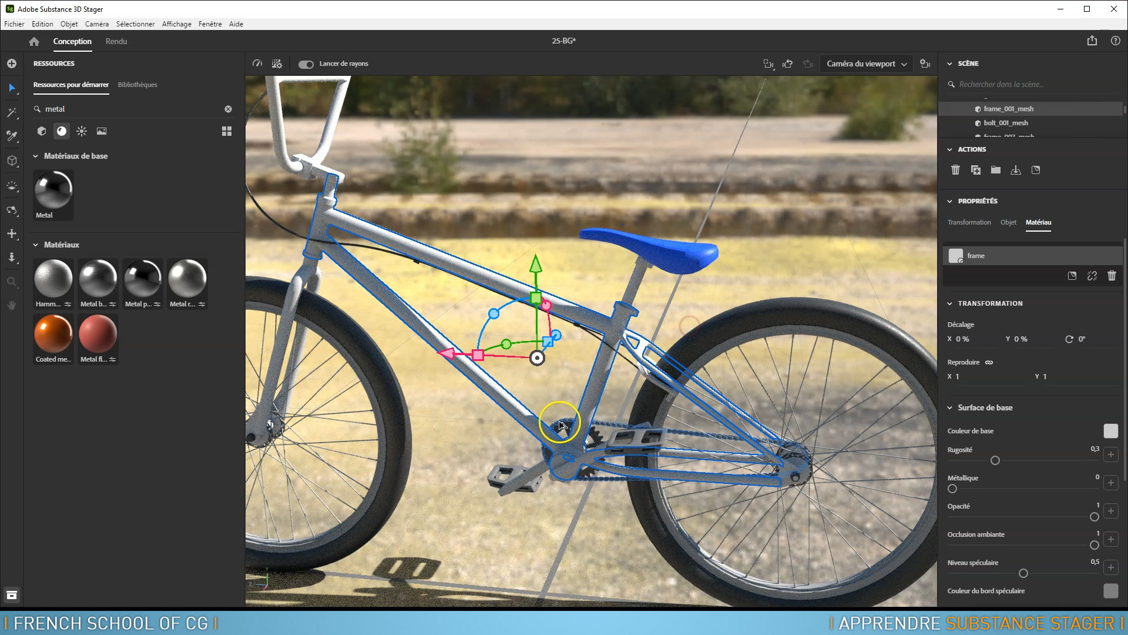Select the orbit camera tool in left toolbar
Image resolution: width=1128 pixels, height=635 pixels.
click(12, 210)
